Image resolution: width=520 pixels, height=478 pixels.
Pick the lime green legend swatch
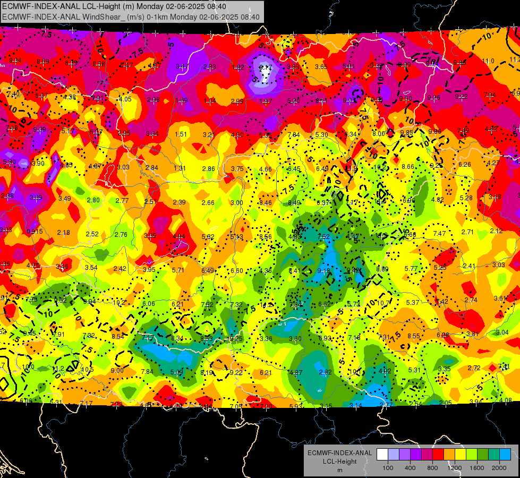[x=472, y=455]
